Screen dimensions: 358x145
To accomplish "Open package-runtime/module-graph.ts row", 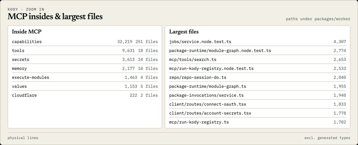I will tap(257, 86).
